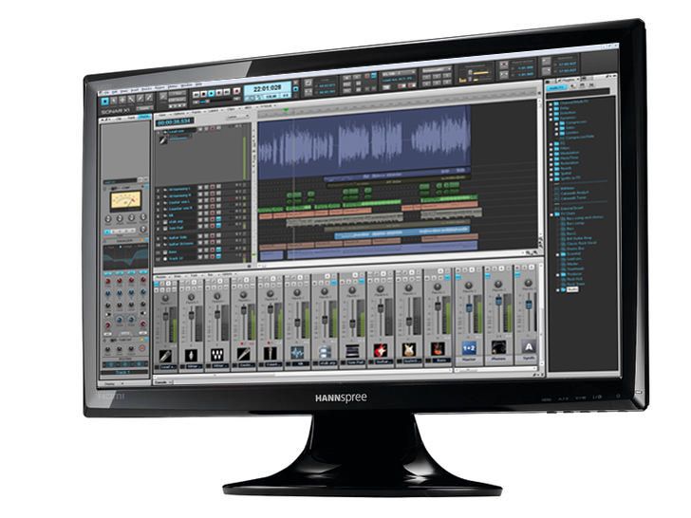
Task: Arm Track 12 for recording
Action: click(x=213, y=257)
